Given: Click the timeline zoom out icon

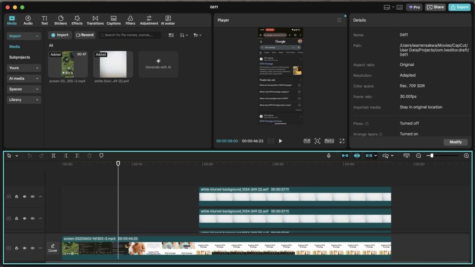Looking at the screenshot, I should click(418, 155).
